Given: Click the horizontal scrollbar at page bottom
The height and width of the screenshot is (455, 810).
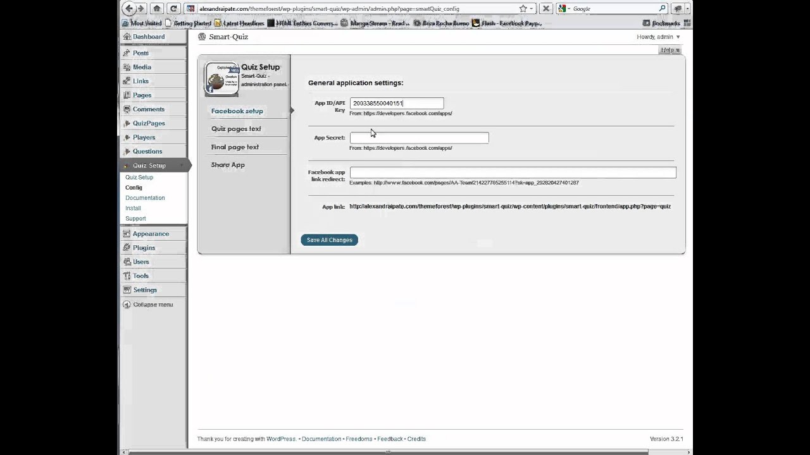Looking at the screenshot, I should [389, 452].
